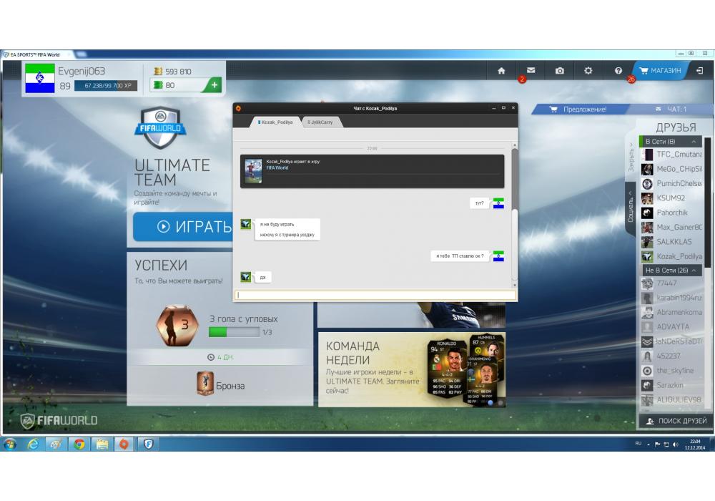Launch Internet Explorer from the taskbar

click(33, 444)
